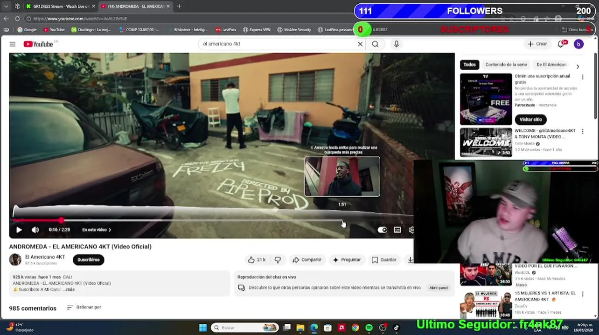Open the Duolingo bookmark
599x335 pixels.
click(x=91, y=30)
